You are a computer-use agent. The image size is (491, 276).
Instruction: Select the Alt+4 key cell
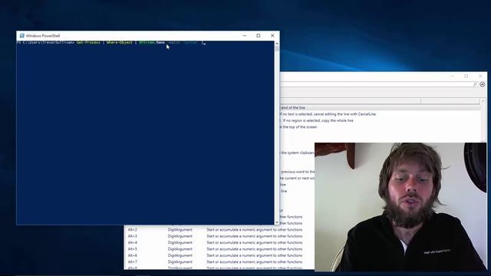133,242
